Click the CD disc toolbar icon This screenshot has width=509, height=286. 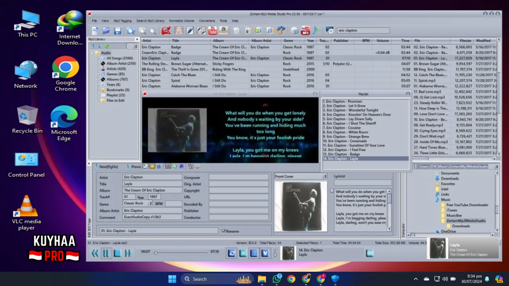click(x=294, y=31)
